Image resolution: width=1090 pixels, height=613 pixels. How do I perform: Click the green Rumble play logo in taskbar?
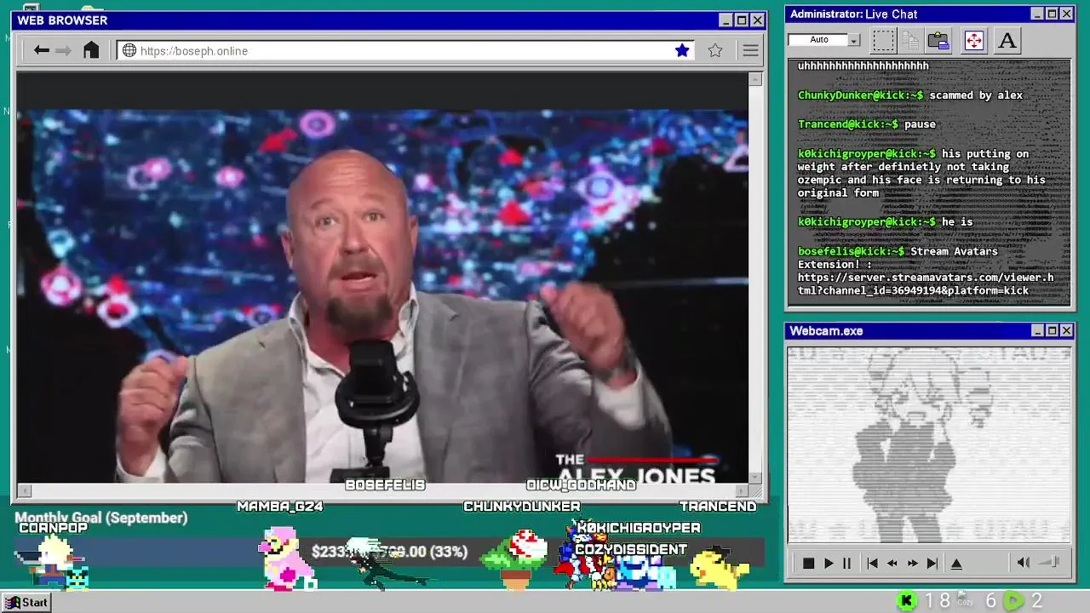click(1013, 601)
